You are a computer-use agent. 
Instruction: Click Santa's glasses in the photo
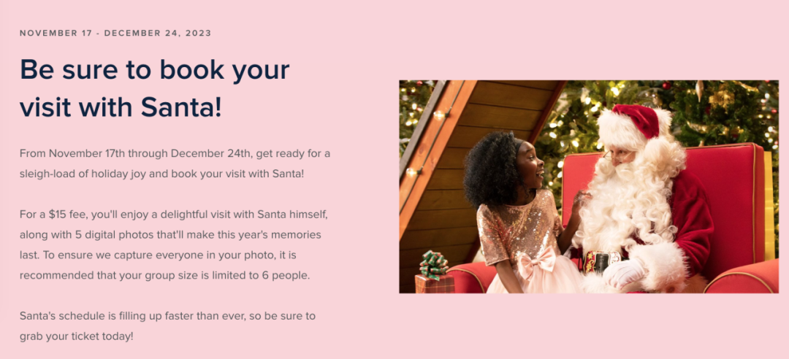(612, 156)
